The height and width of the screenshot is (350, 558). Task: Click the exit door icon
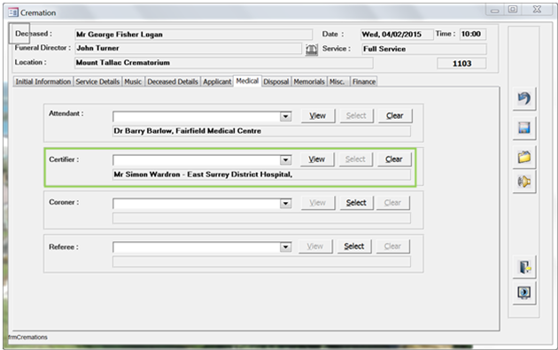click(x=524, y=267)
